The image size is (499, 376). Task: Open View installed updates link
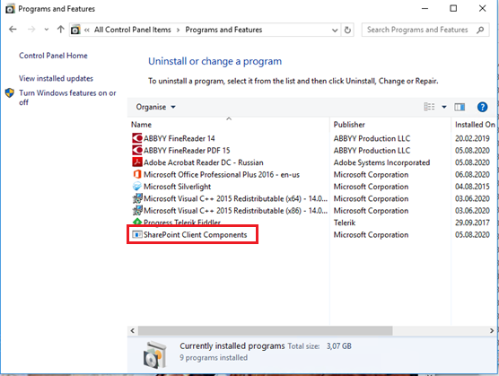[x=56, y=78]
